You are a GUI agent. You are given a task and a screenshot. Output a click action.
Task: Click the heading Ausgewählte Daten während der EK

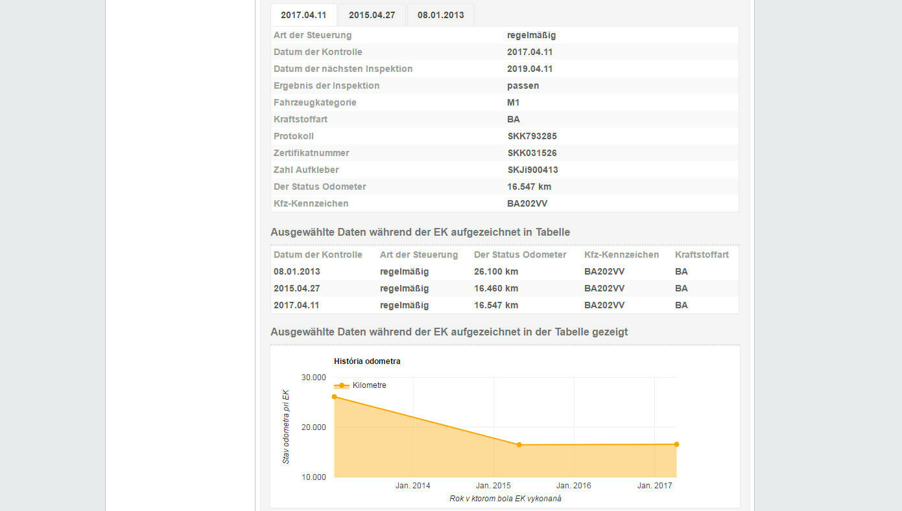420,232
